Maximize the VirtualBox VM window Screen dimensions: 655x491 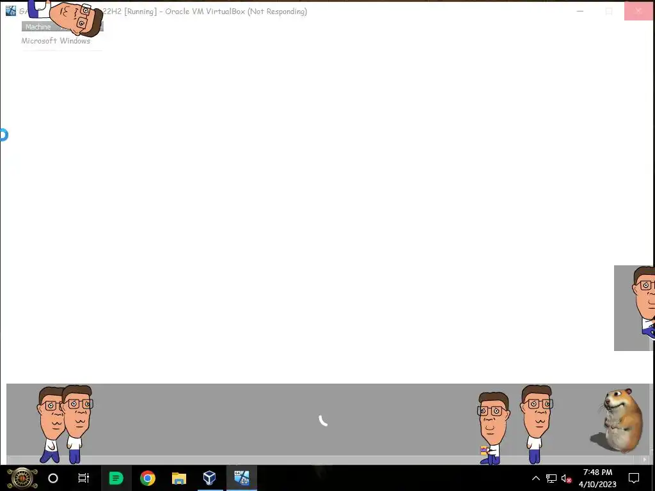coord(609,12)
